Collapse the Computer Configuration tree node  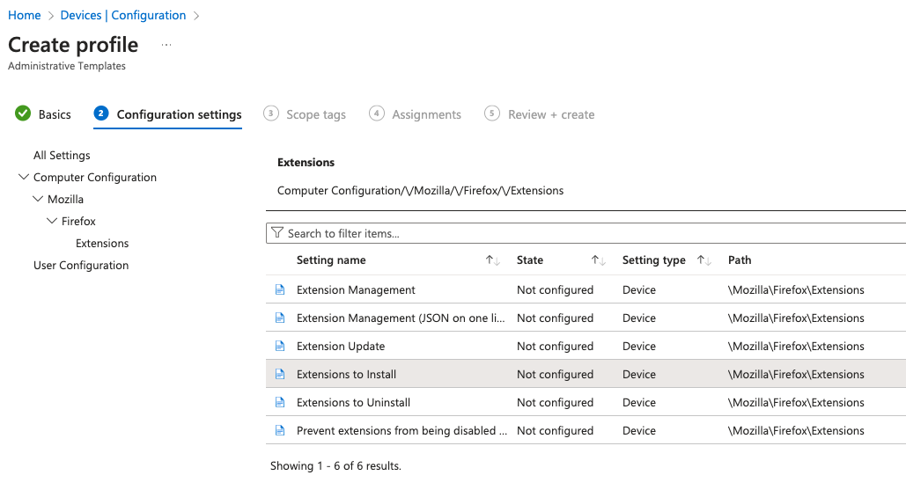click(x=24, y=177)
